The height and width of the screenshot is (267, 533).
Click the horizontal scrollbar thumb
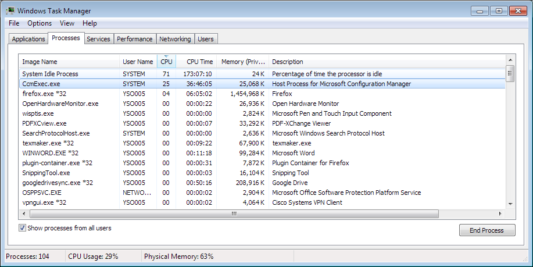tap(234, 213)
